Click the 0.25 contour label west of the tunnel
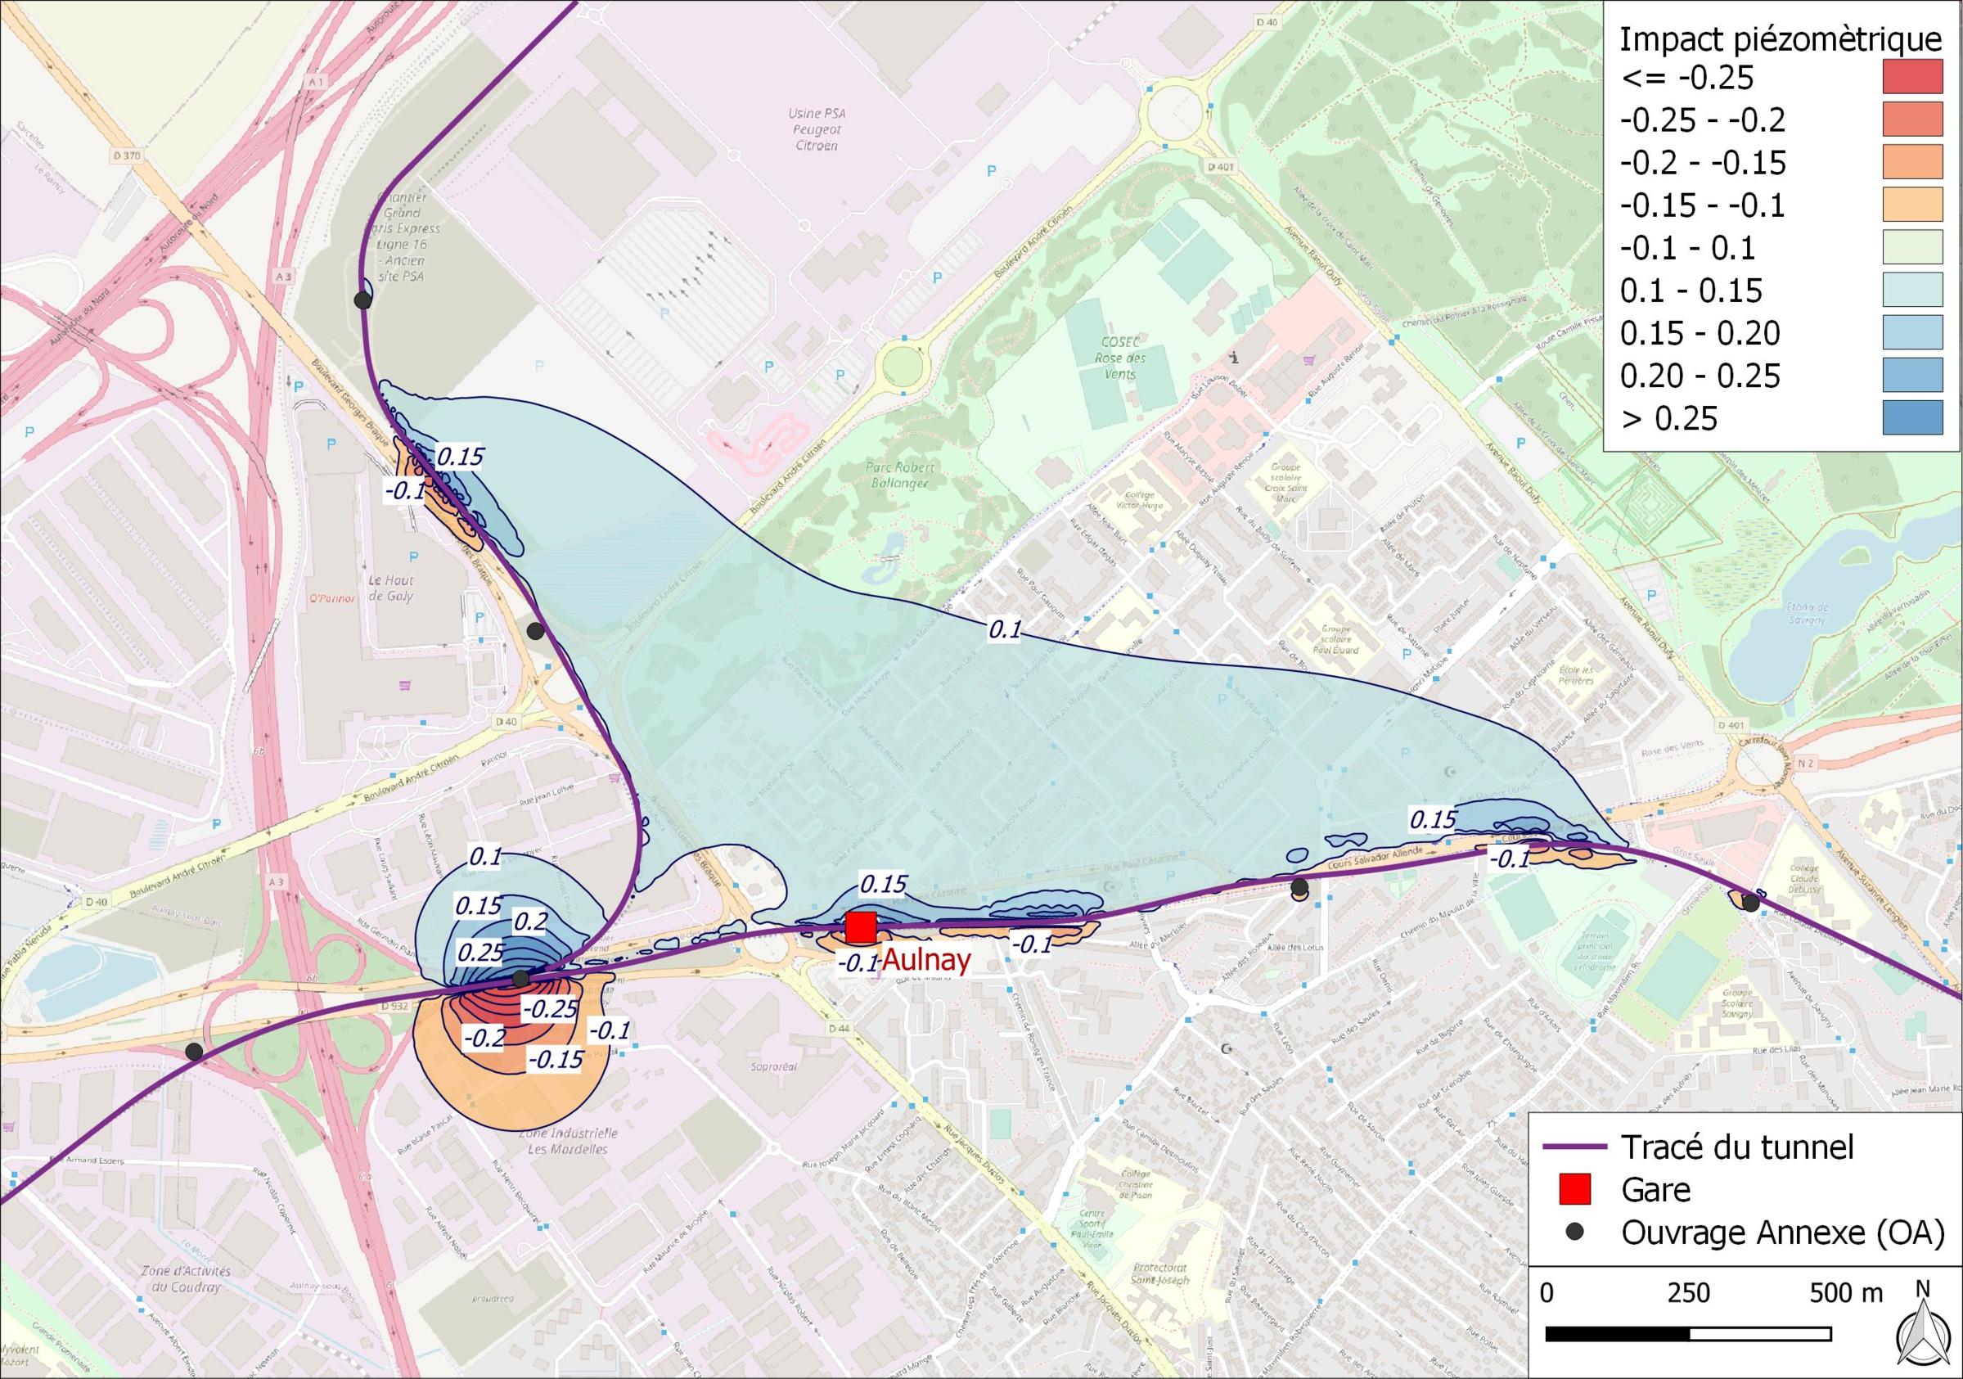Screen dimensions: 1963x1379 (479, 952)
